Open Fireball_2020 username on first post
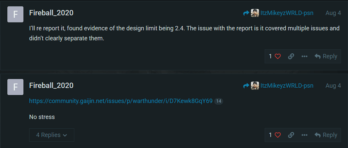348x148 pixels. 51,13
